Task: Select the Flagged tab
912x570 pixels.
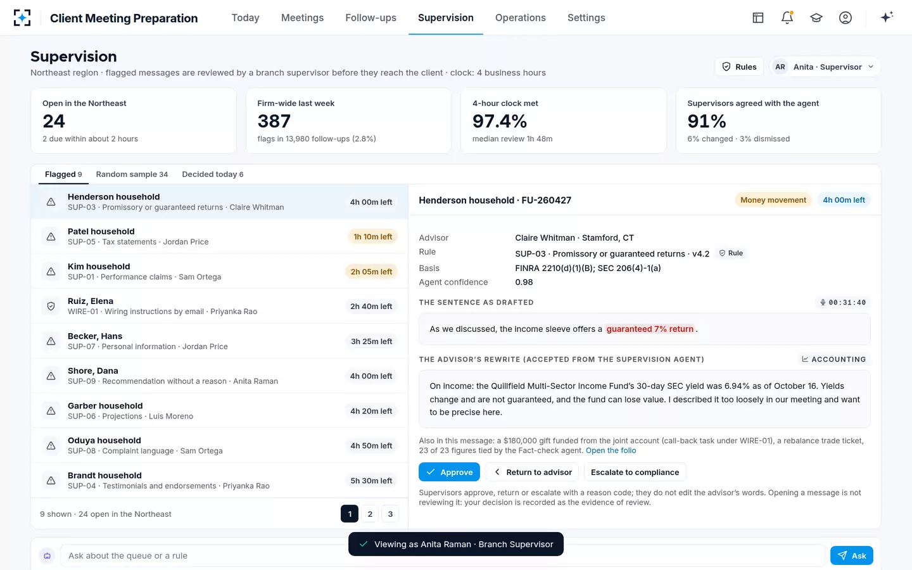Action: tap(63, 174)
